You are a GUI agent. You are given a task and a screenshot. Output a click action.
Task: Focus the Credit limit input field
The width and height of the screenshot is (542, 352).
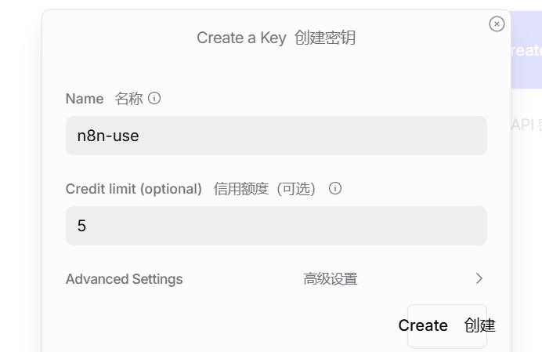click(276, 226)
